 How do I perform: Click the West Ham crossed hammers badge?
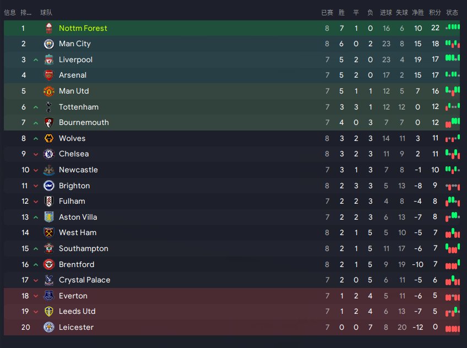[x=49, y=233]
